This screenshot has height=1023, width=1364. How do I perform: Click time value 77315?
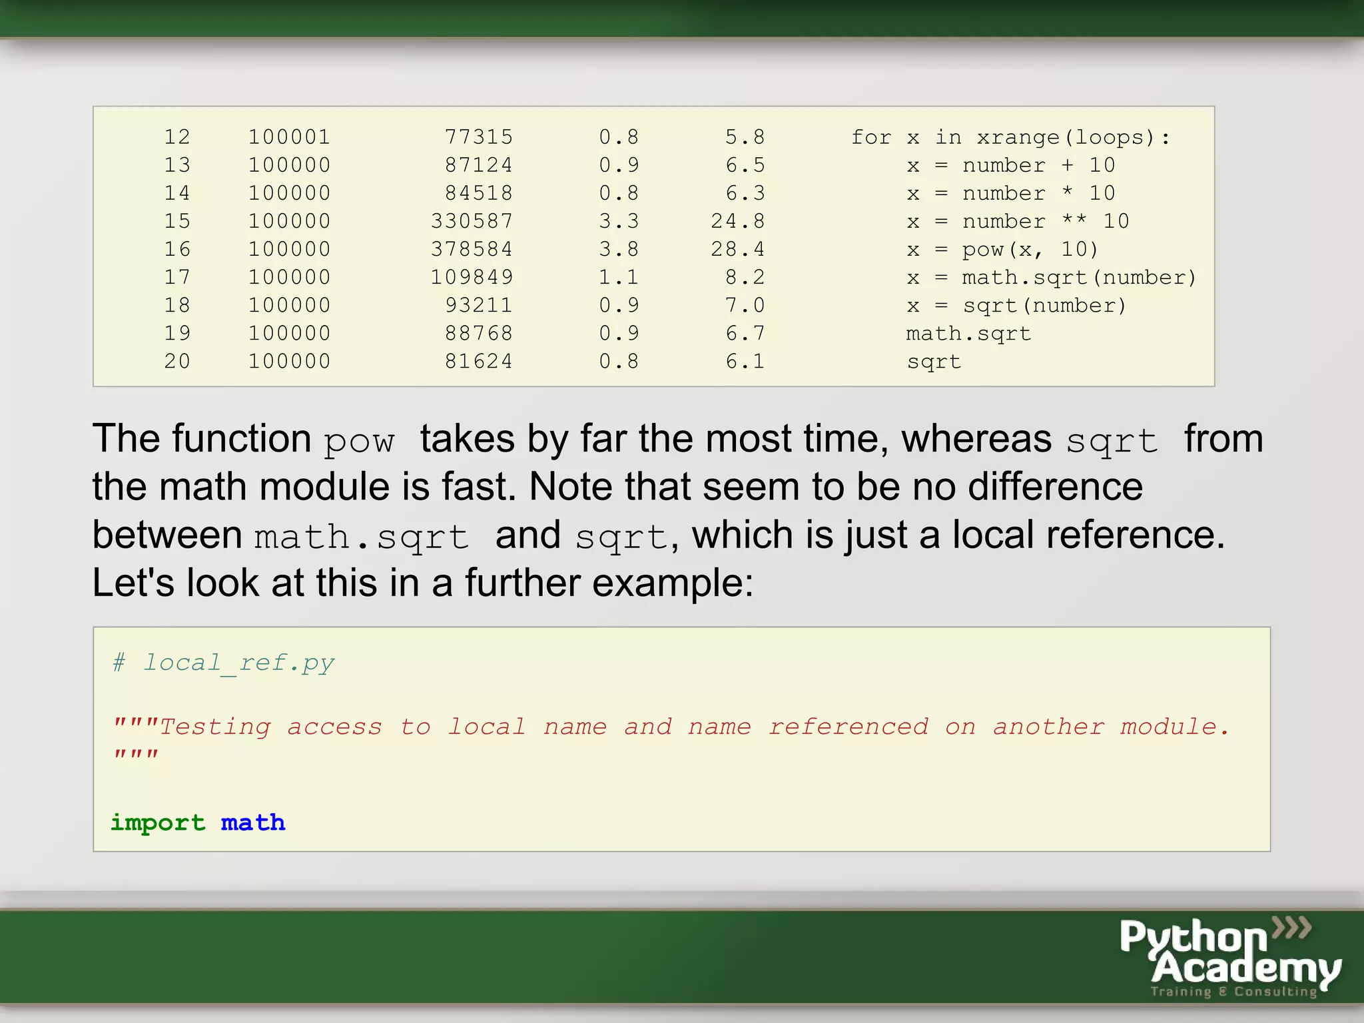(479, 137)
